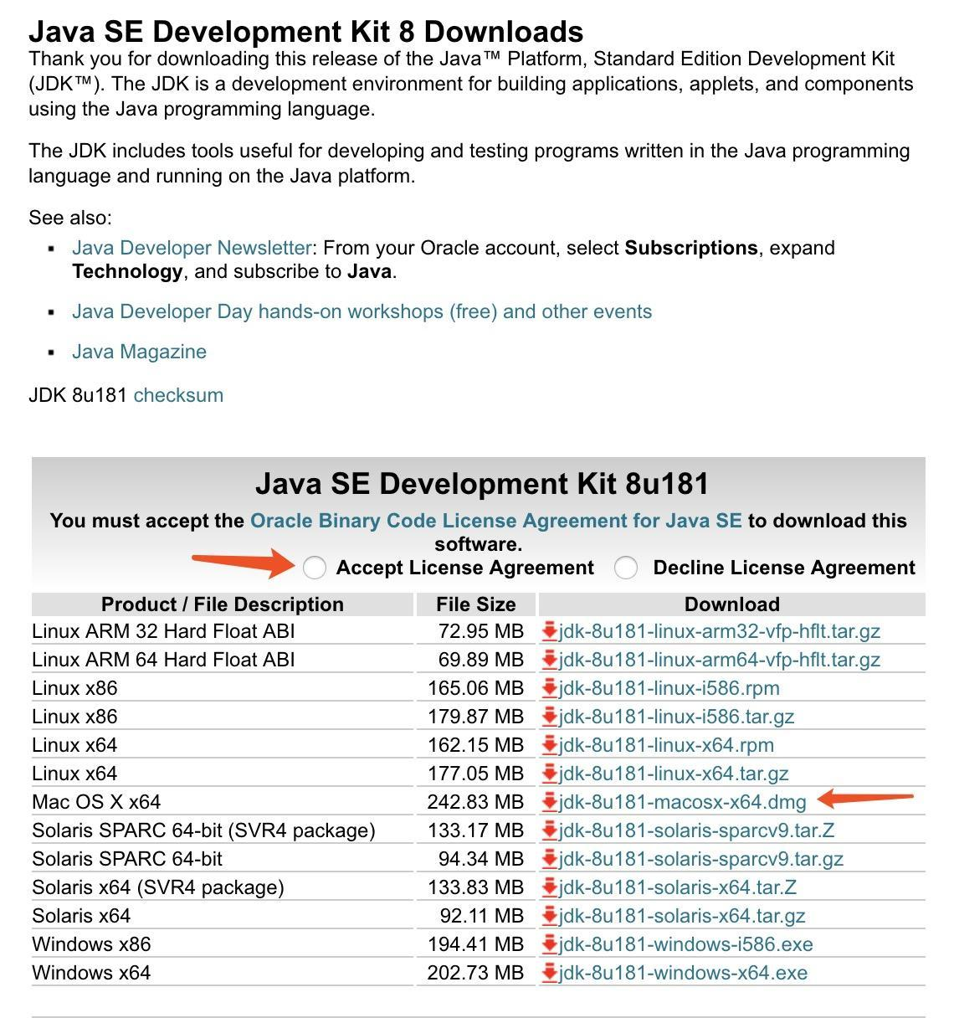Click download arrow icon beside macosx-x64.dmg
This screenshot has height=1018, width=954.
(550, 802)
